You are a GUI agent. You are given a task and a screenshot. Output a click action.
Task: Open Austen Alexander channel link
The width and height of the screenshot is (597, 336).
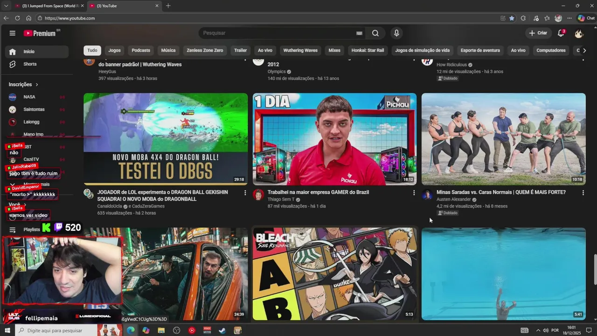tap(454, 199)
